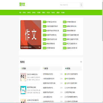Open the large red 作文 banner image

coord(31,35)
